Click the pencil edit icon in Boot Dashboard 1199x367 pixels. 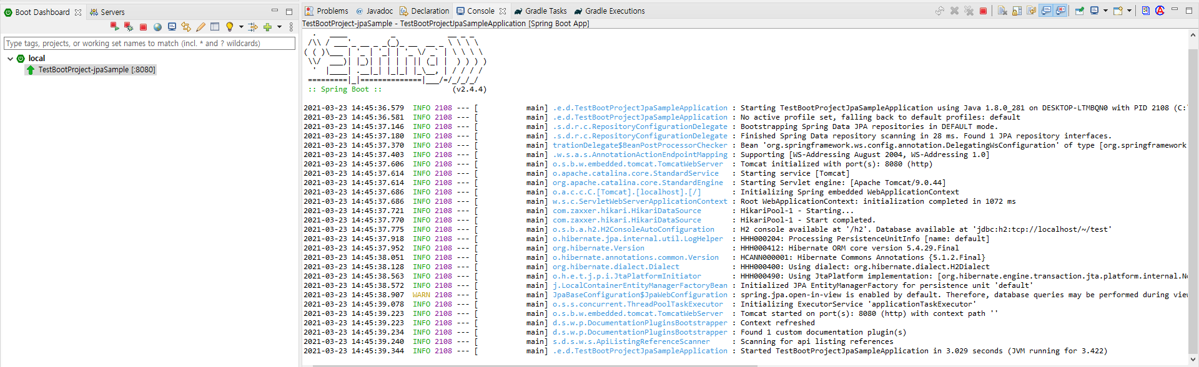[x=200, y=27]
